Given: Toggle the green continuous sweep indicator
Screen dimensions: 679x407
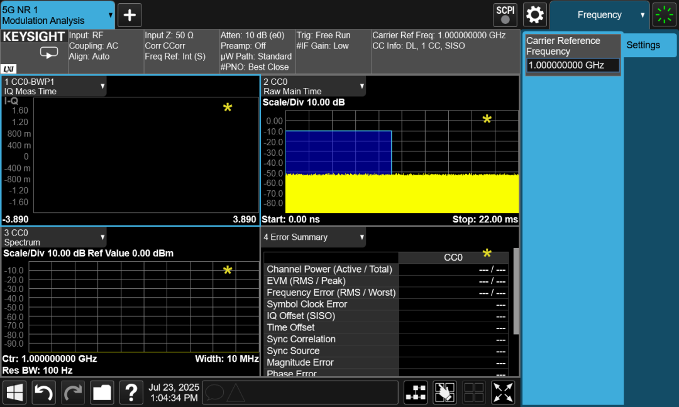Looking at the screenshot, I should 663,14.
